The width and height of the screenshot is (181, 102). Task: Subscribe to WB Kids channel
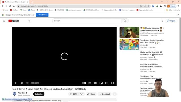(x=39, y=94)
